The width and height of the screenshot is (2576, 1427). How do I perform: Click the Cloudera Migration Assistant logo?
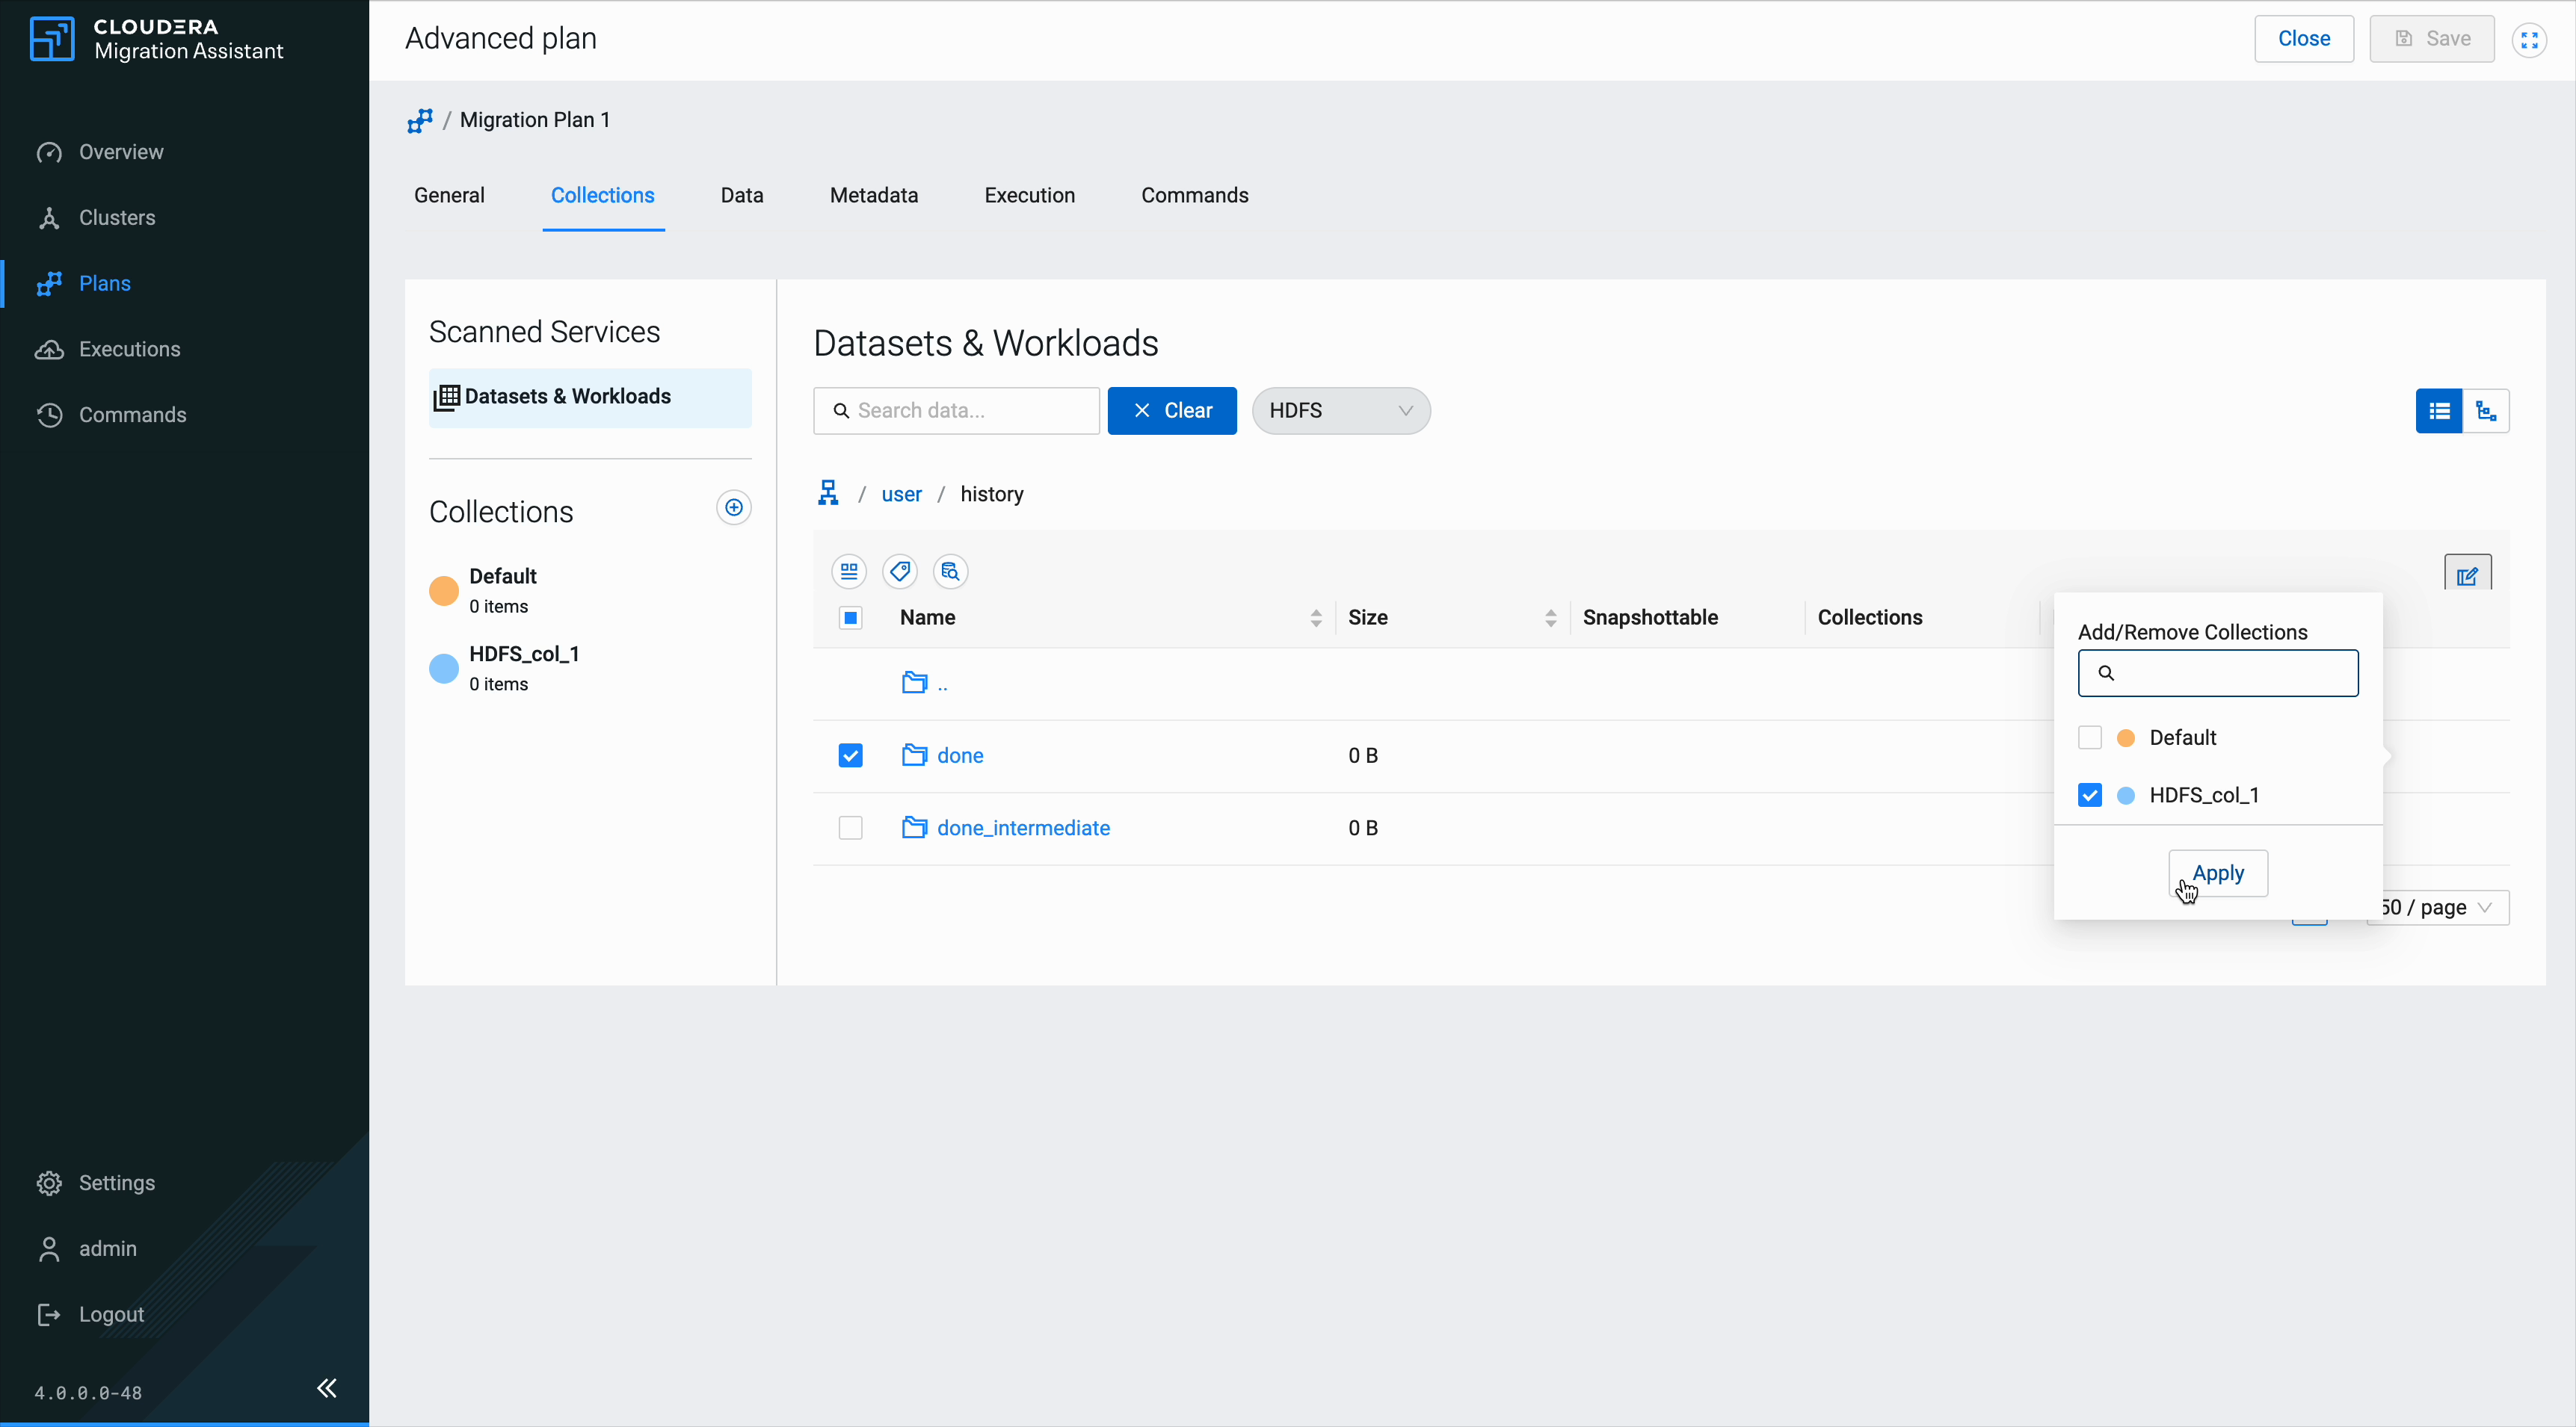coord(156,39)
